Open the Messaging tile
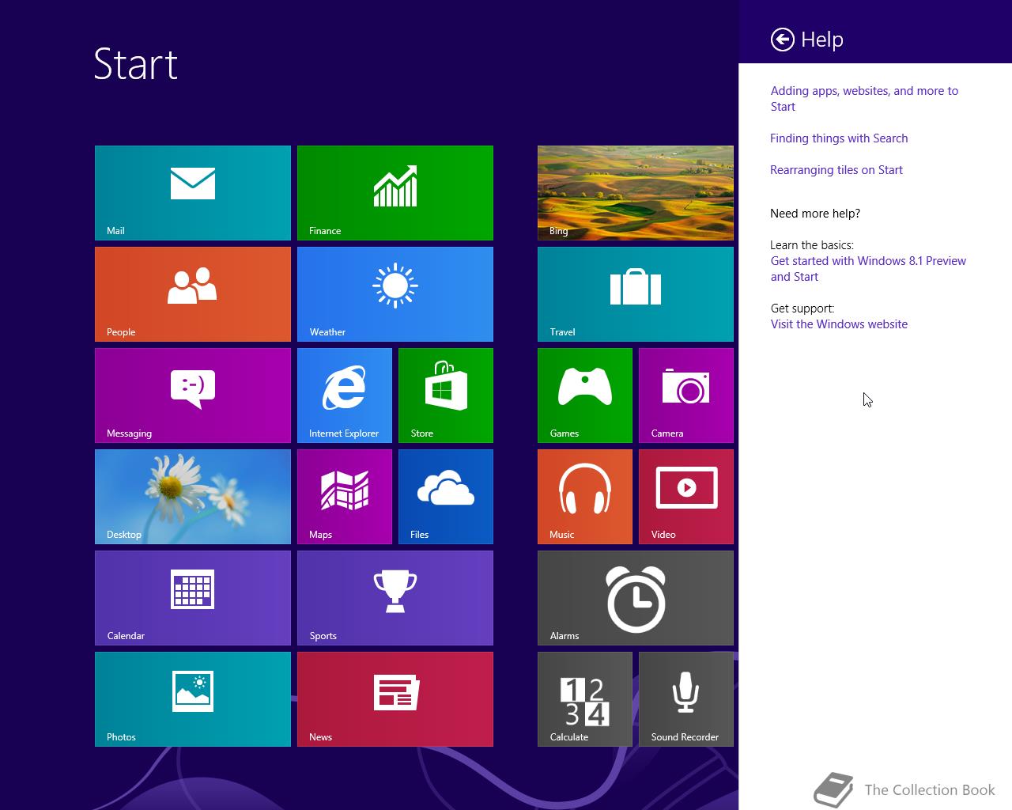The width and height of the screenshot is (1012, 810). click(x=193, y=396)
